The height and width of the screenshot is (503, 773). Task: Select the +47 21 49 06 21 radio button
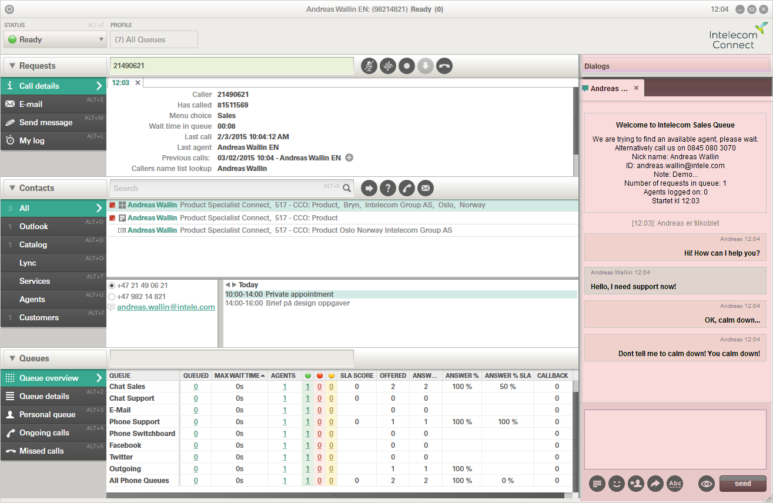coord(112,286)
